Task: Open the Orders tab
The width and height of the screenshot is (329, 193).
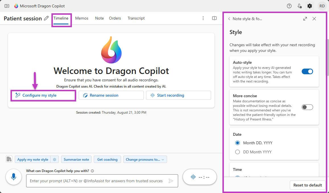Action: (115, 18)
